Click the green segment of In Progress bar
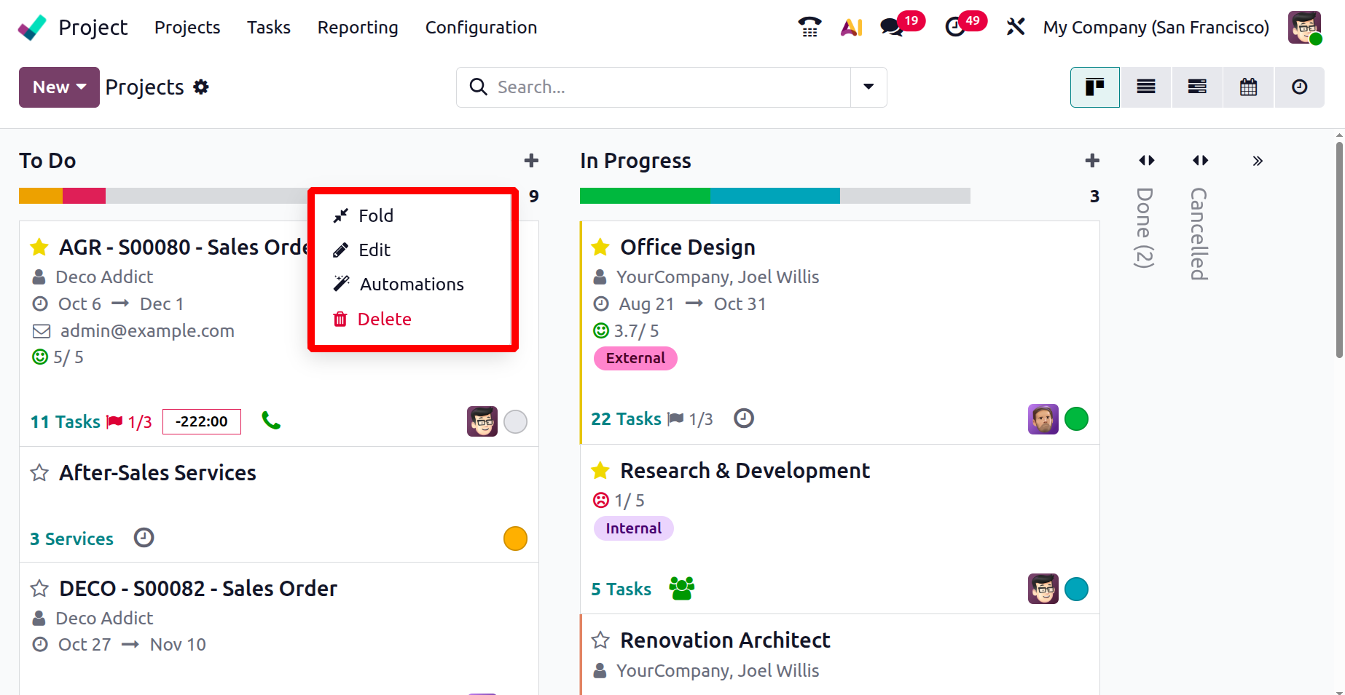The image size is (1345, 695). 645,196
